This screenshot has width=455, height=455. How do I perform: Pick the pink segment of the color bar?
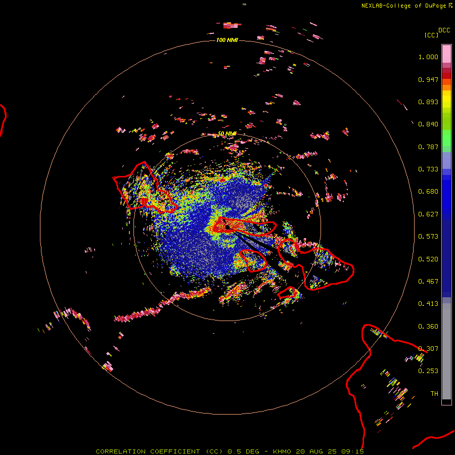click(446, 54)
